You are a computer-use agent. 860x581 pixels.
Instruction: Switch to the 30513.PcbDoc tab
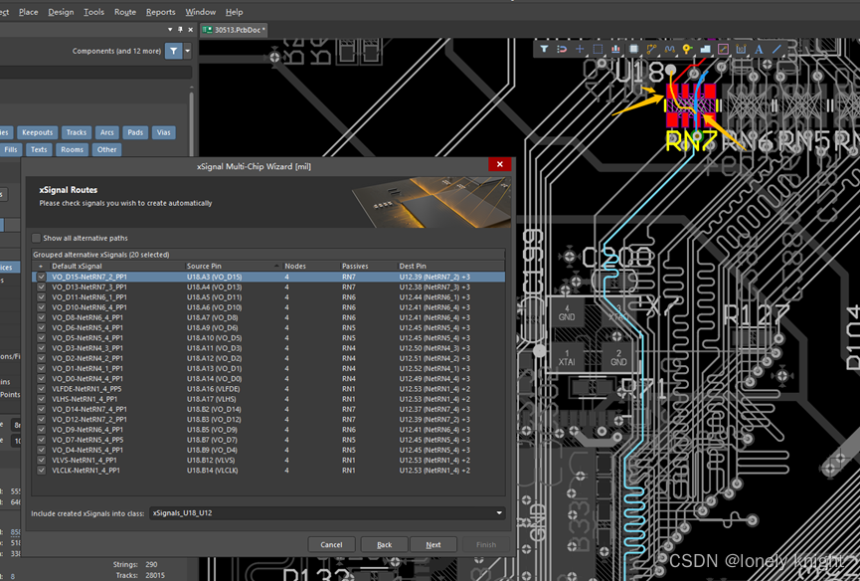(x=235, y=30)
